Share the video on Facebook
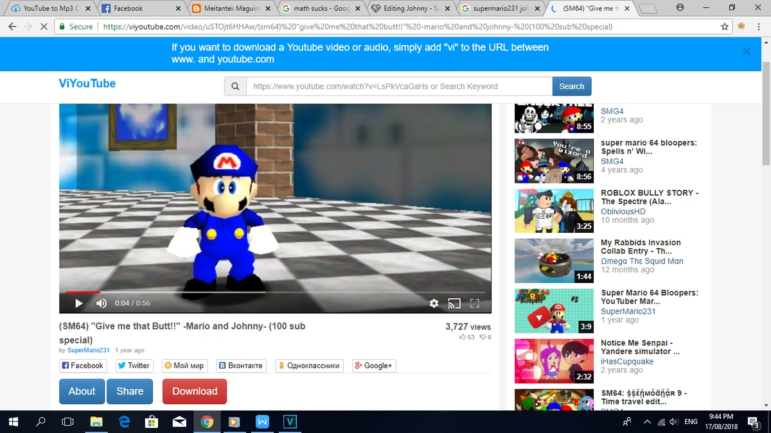Image resolution: width=771 pixels, height=433 pixels. [82, 365]
